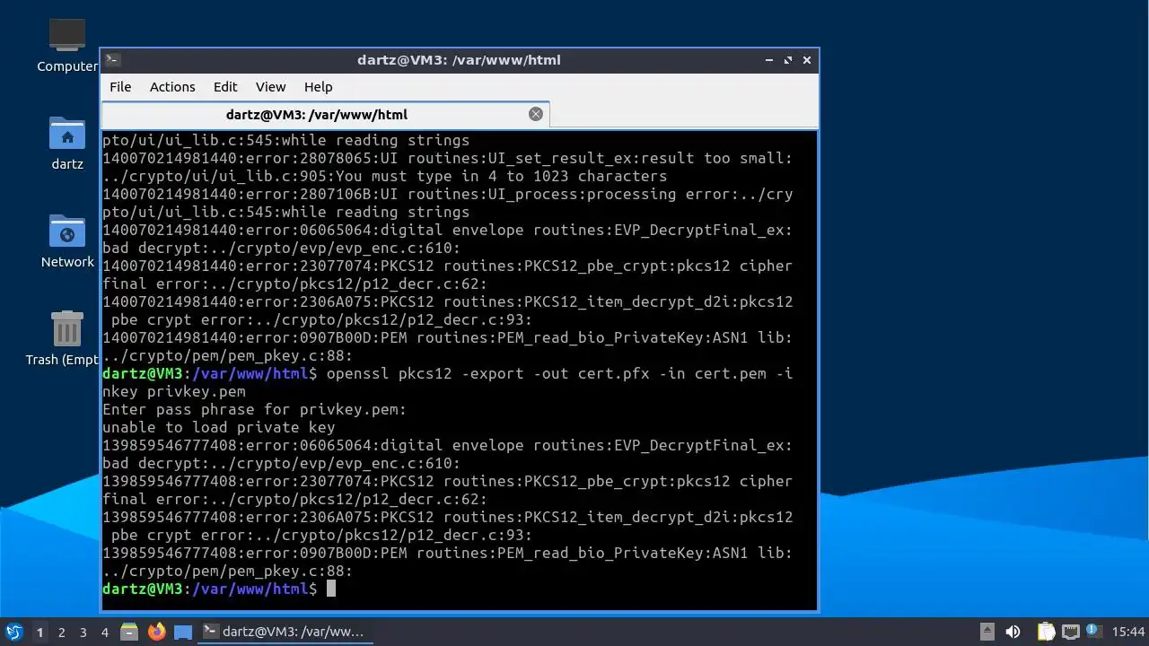Open the Actions menu

click(x=172, y=87)
